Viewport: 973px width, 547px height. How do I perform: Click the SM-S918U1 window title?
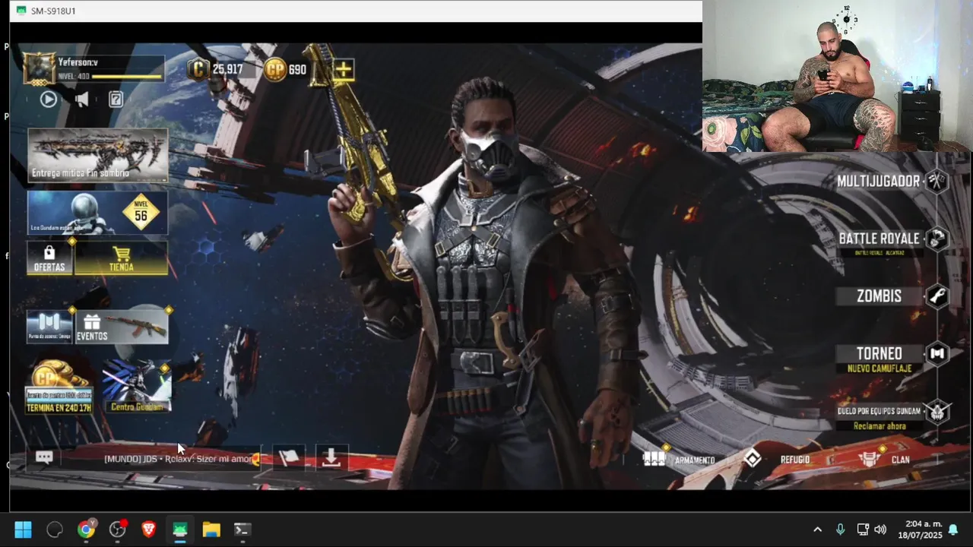pos(53,11)
